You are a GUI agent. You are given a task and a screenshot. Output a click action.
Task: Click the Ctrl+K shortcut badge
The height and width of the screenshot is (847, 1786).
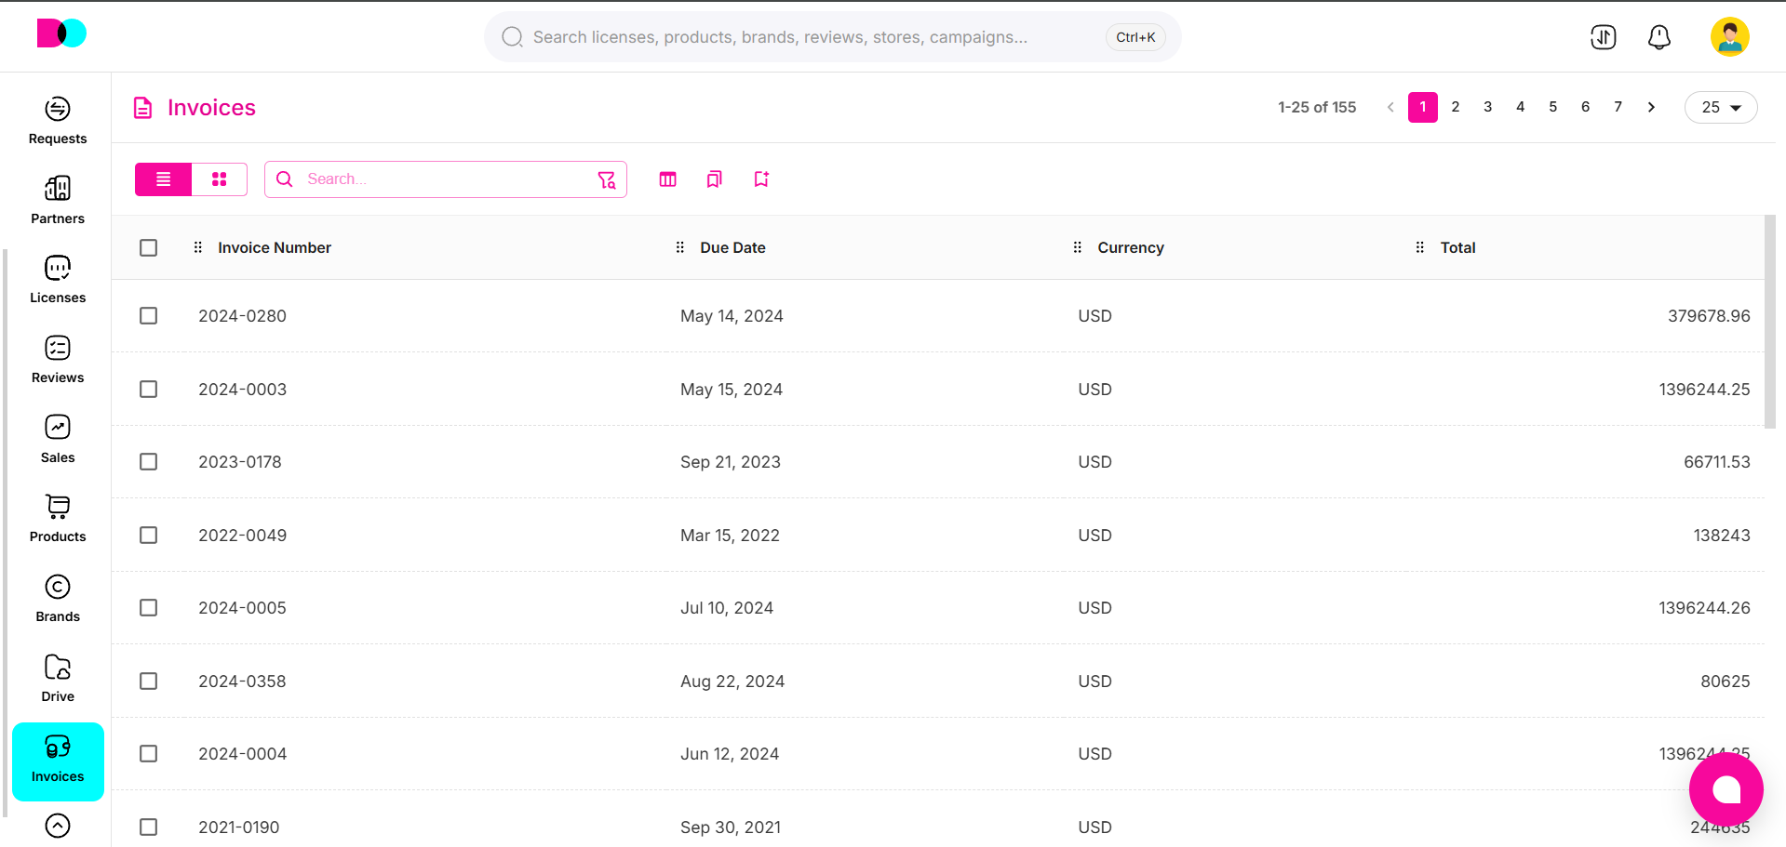coord(1135,37)
